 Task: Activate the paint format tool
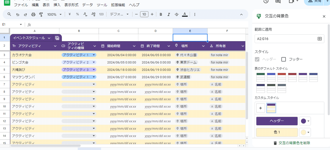(x=41, y=14)
